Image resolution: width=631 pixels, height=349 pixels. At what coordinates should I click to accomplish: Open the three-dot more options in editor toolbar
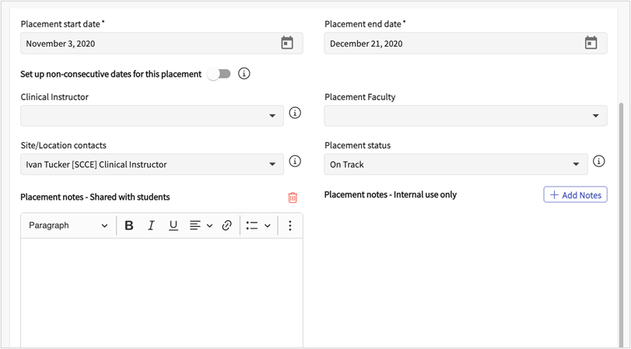click(289, 225)
